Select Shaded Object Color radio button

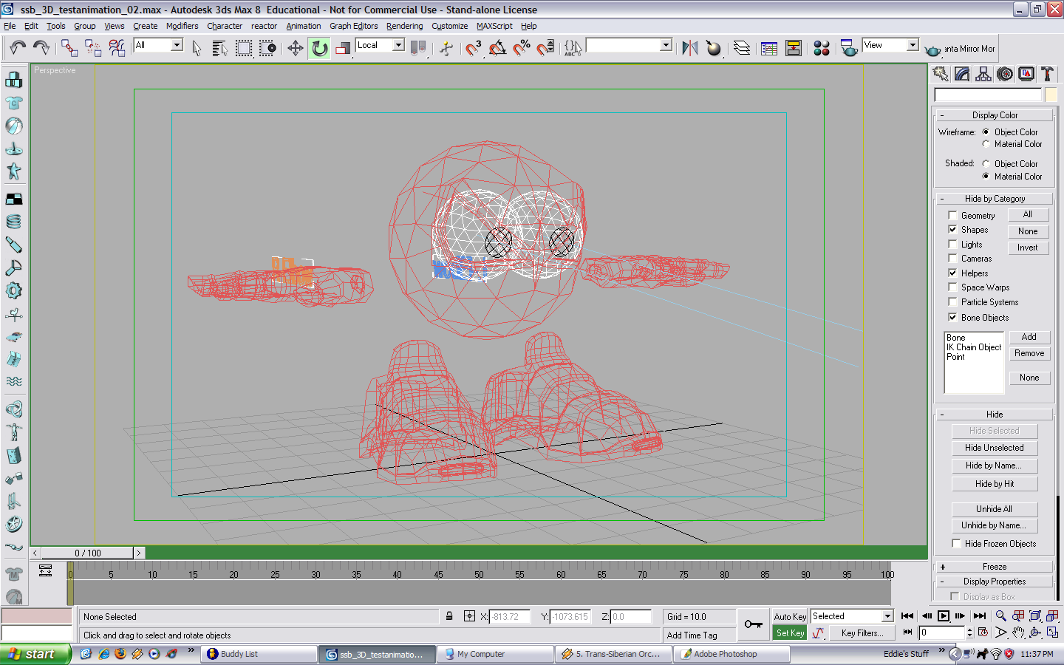[986, 164]
